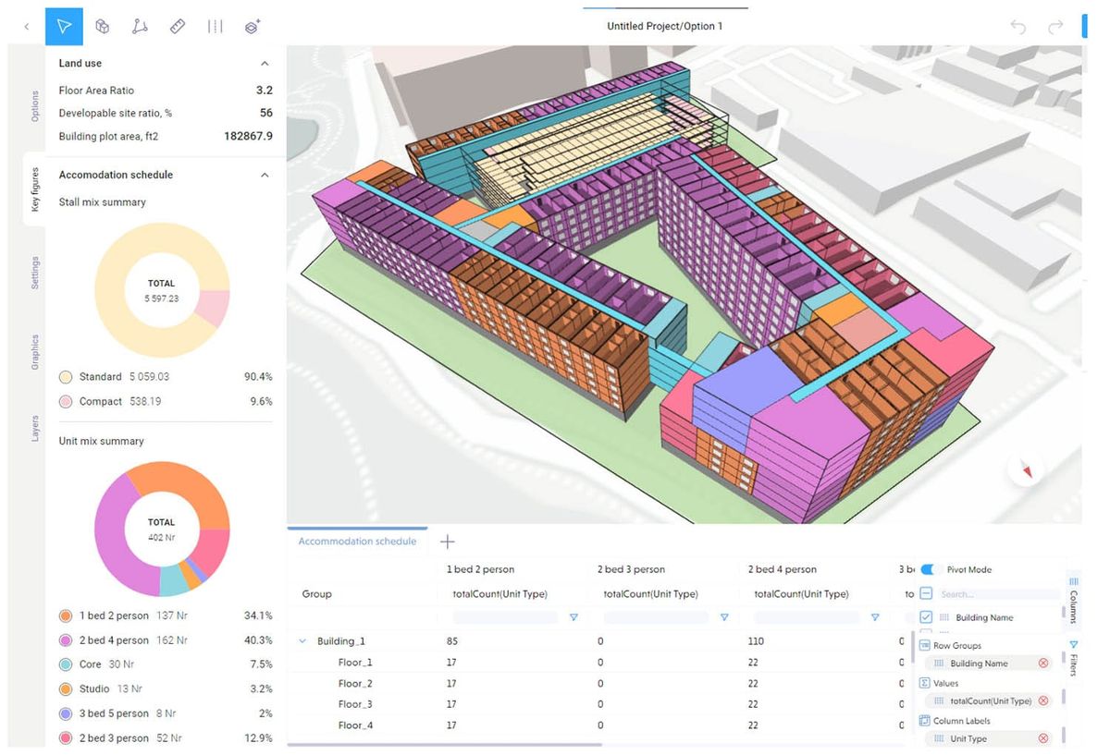
Task: Select the section lines tool
Action: (x=215, y=26)
